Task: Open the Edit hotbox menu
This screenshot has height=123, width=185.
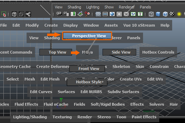Action: coord(16,25)
